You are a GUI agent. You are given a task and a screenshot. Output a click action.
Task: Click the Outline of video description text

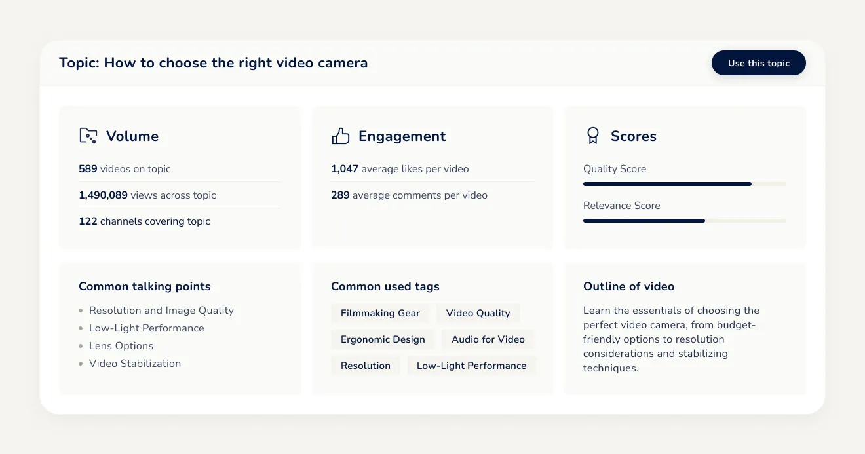pos(671,339)
